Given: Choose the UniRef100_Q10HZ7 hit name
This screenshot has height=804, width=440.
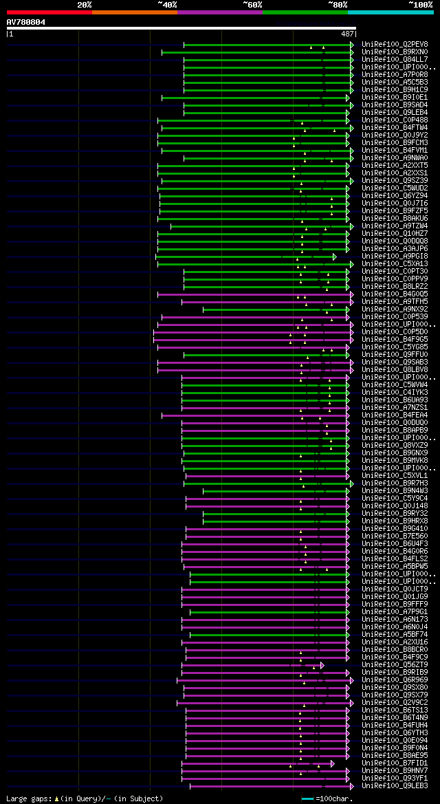Looking at the screenshot, I should click(395, 233).
